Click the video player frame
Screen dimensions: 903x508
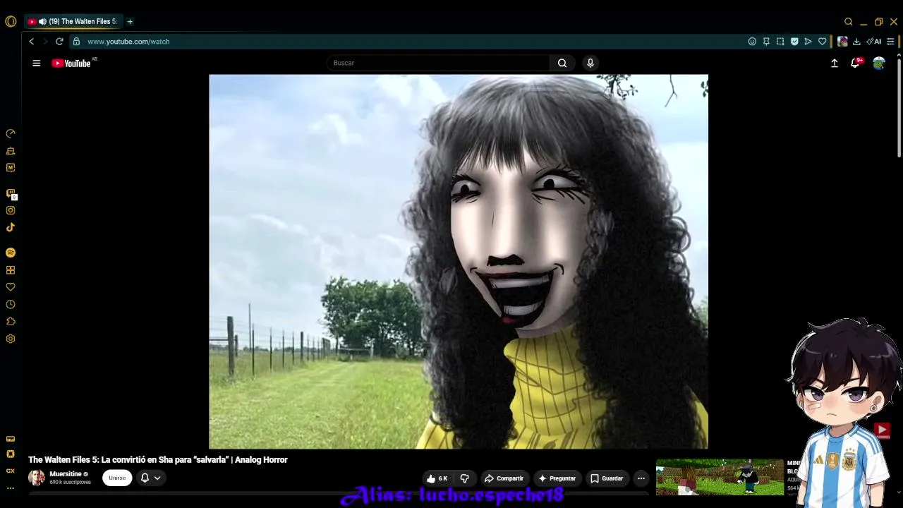tap(459, 262)
